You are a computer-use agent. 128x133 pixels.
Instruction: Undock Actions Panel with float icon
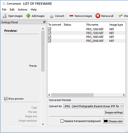click(44, 22)
